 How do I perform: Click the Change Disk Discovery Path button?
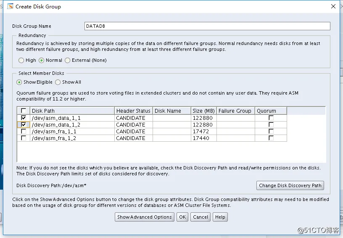click(290, 185)
